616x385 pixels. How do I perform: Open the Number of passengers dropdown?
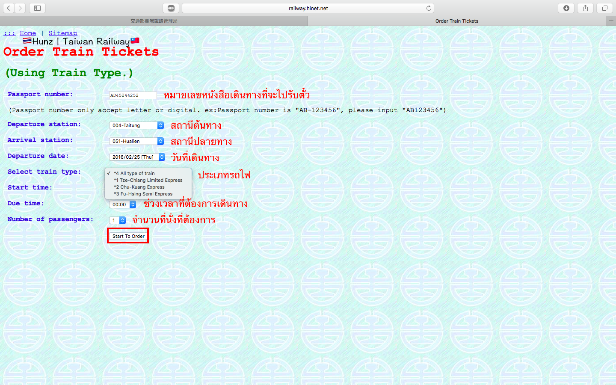point(117,220)
